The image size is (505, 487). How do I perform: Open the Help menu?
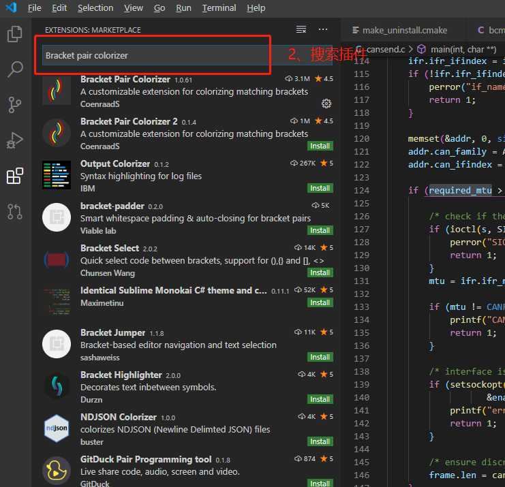pos(256,7)
